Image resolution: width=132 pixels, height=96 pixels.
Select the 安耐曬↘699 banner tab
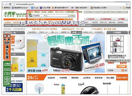tap(76, 32)
